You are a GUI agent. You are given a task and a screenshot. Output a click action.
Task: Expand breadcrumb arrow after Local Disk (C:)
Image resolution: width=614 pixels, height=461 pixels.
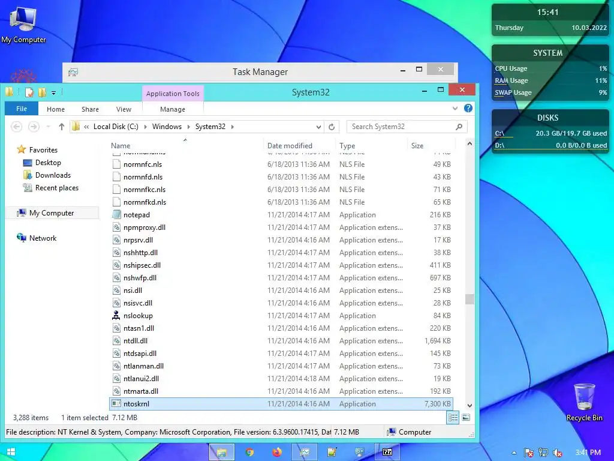point(146,127)
